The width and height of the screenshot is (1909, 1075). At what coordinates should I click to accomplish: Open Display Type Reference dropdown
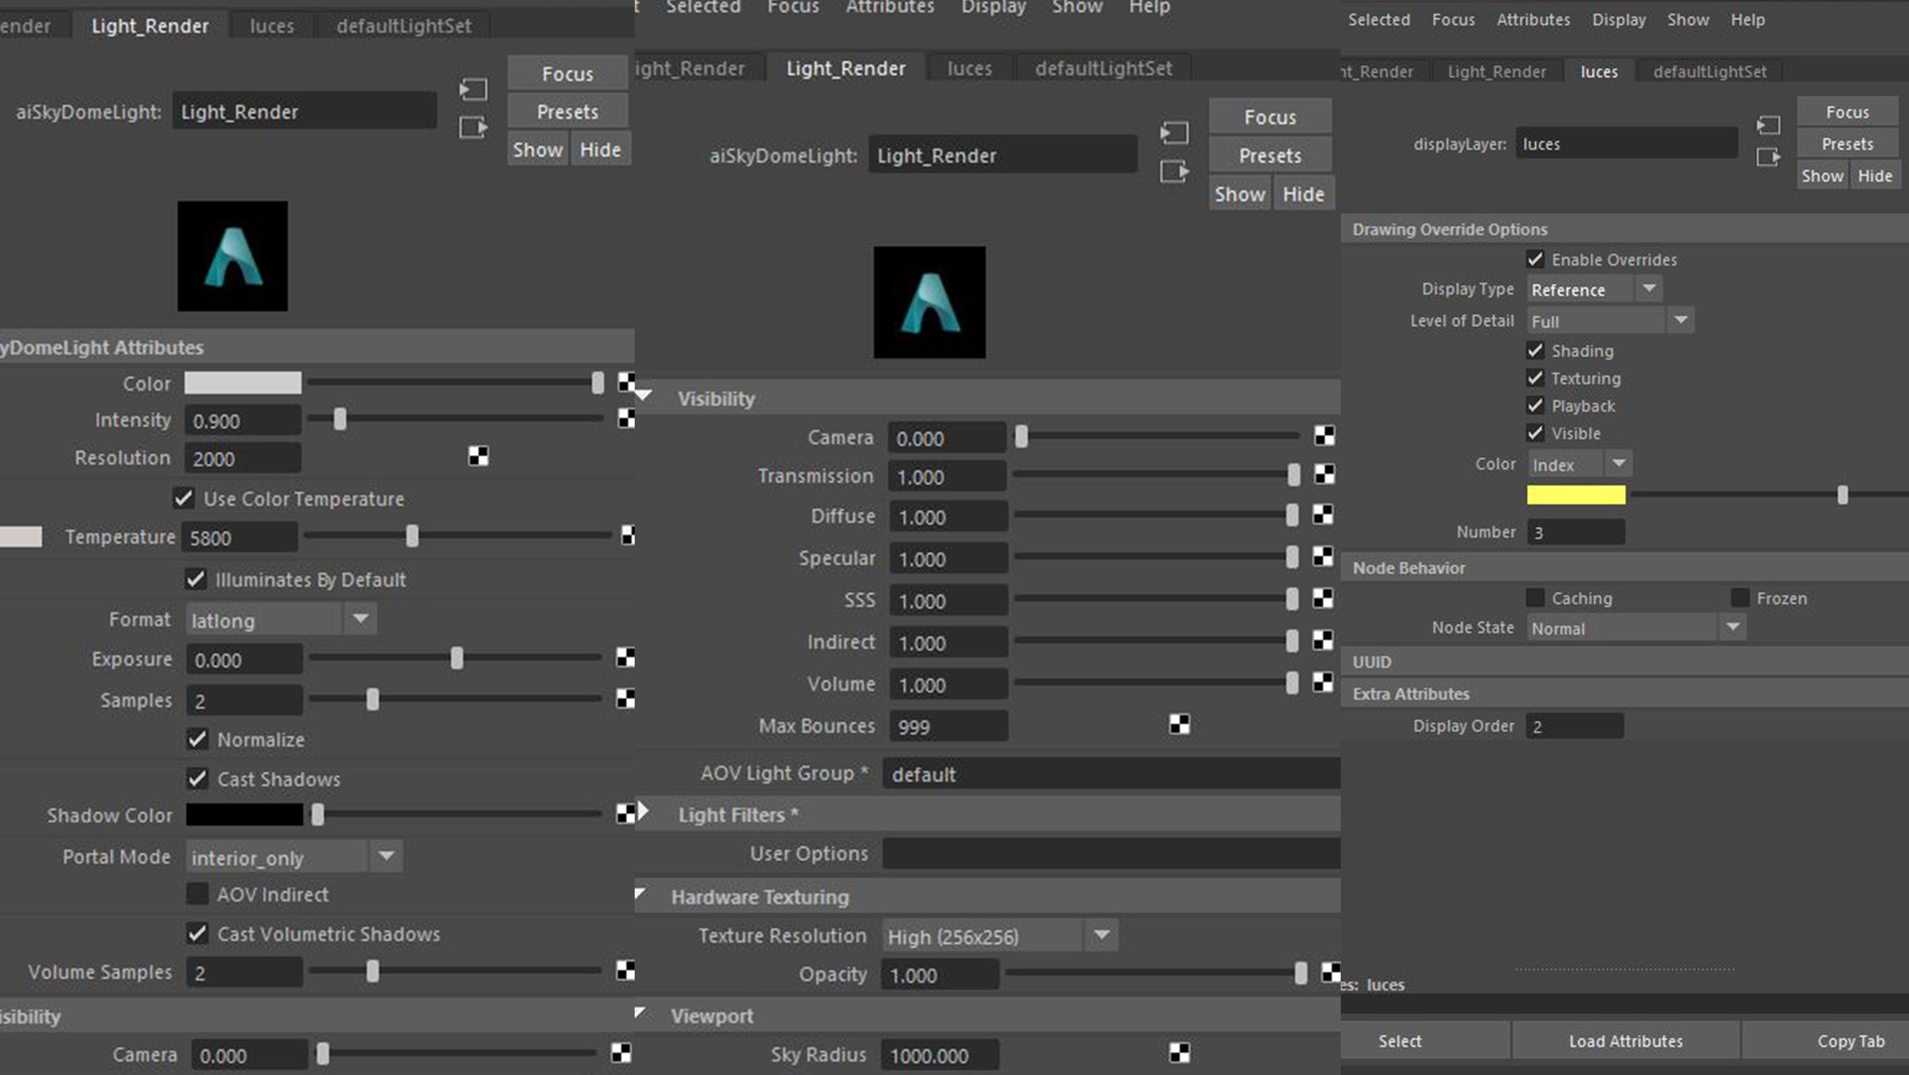coord(1595,289)
